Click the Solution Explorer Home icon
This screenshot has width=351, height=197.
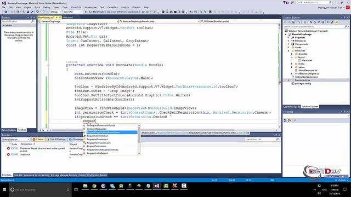click(x=293, y=22)
